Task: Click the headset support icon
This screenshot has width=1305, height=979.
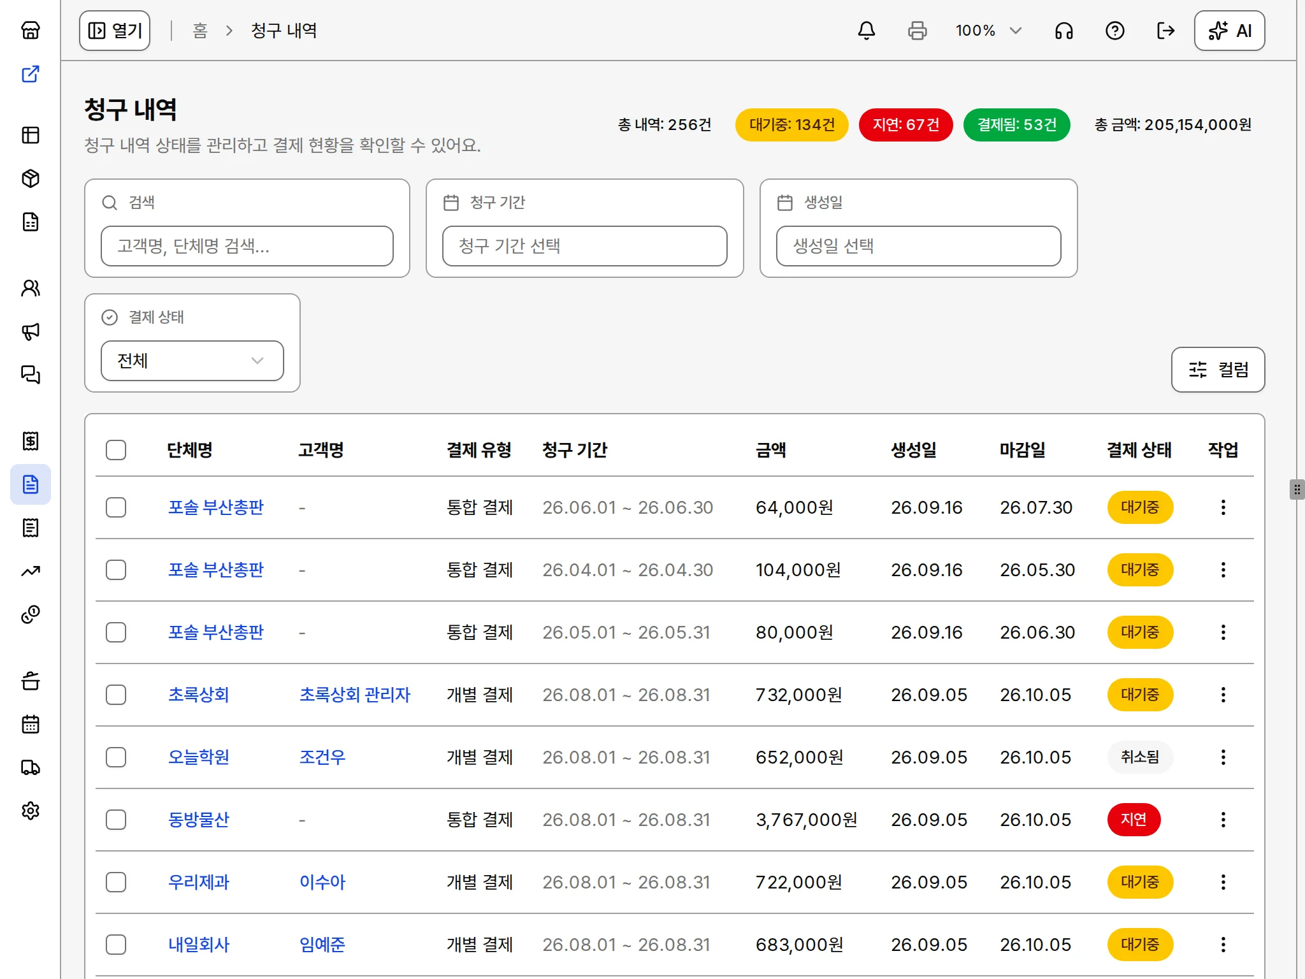Action: [x=1064, y=31]
